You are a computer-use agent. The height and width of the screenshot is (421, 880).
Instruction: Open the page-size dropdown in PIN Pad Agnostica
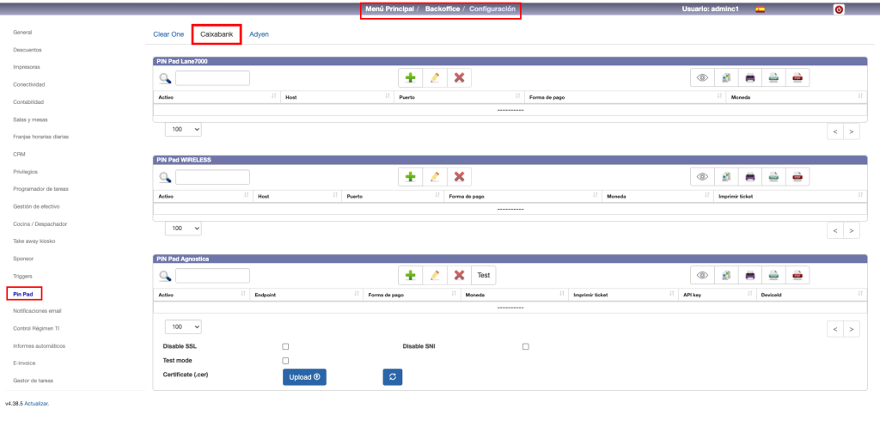183,327
